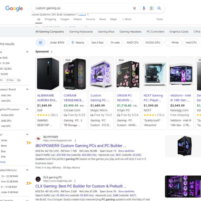Click iBUYPOWER result PC thumbnail

(183, 146)
